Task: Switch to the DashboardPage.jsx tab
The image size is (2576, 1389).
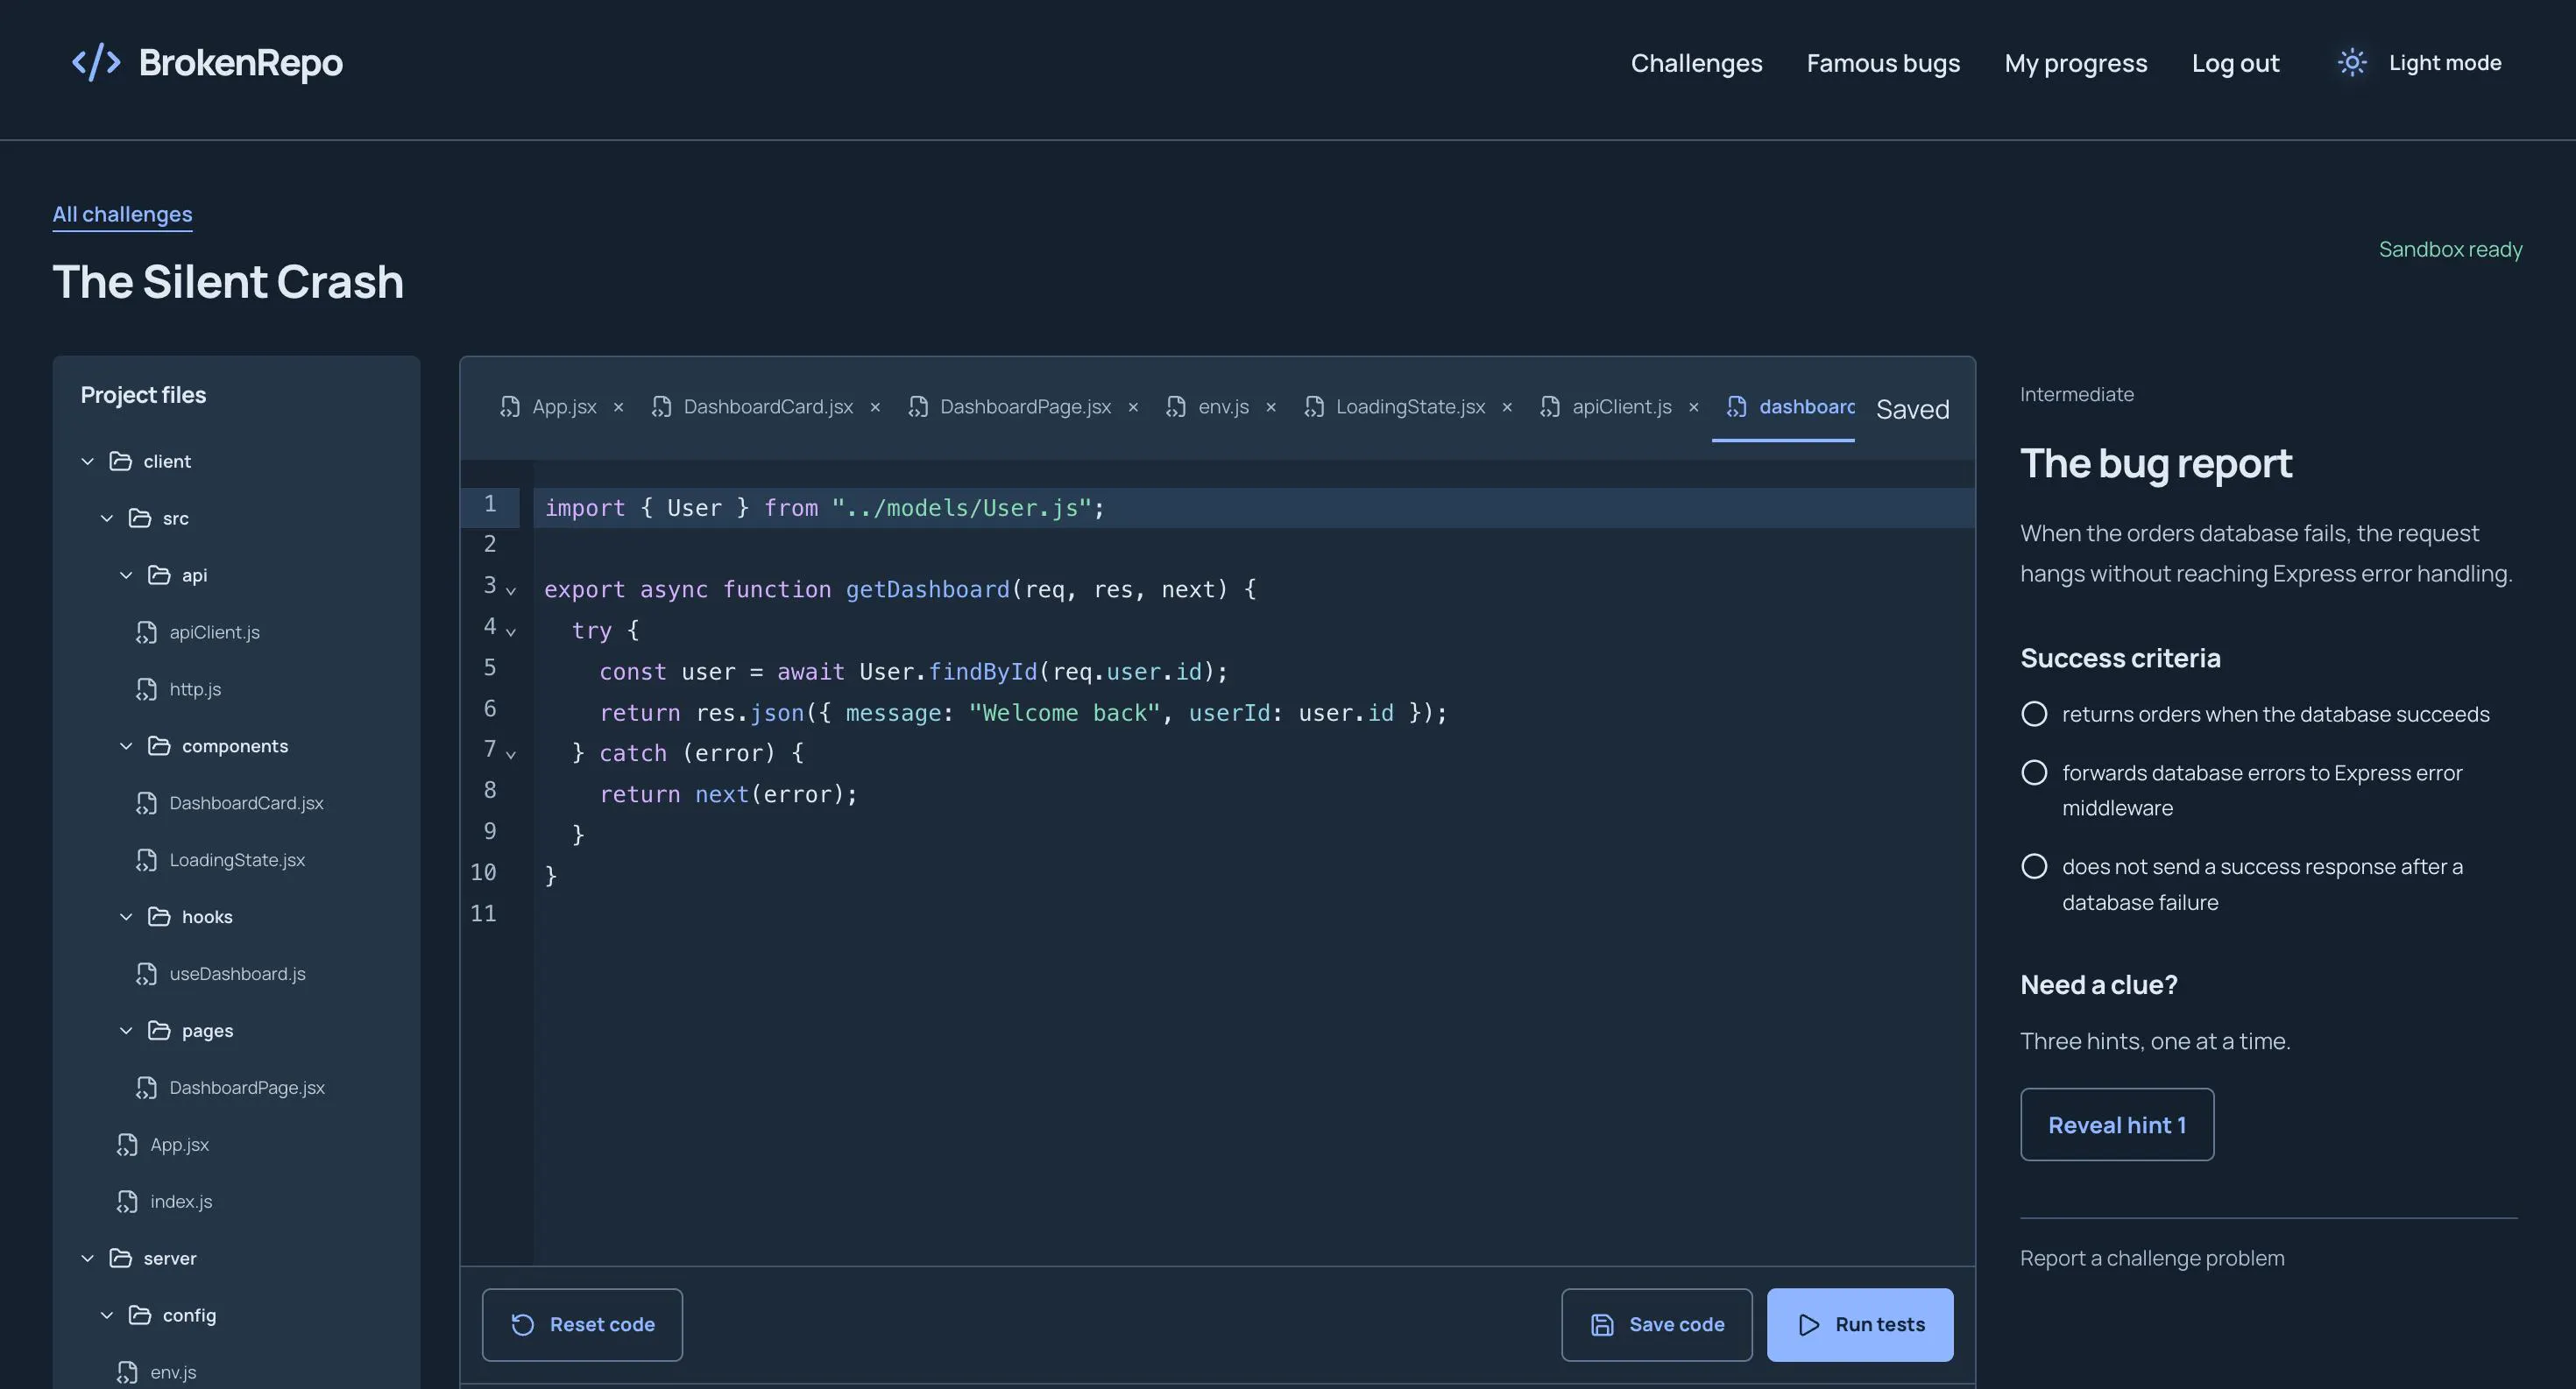Action: click(x=1025, y=406)
